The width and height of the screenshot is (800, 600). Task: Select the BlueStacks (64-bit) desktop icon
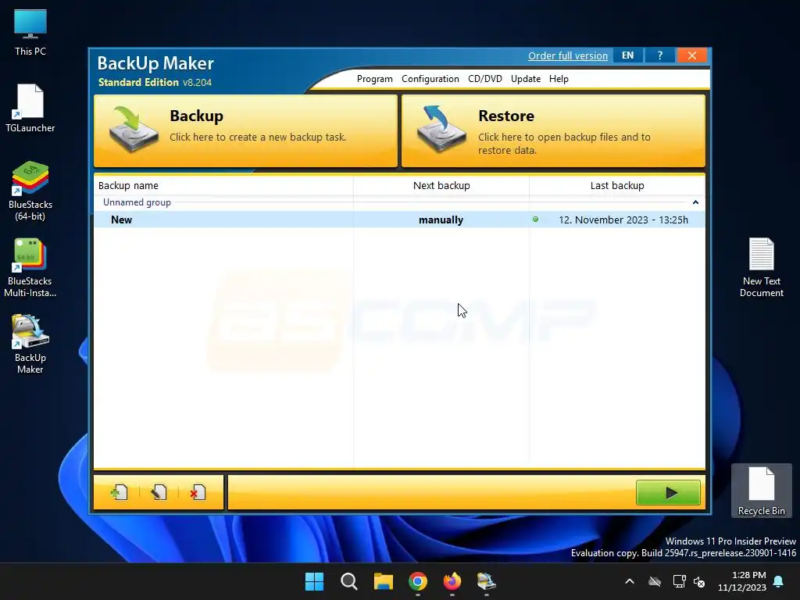coord(30,191)
